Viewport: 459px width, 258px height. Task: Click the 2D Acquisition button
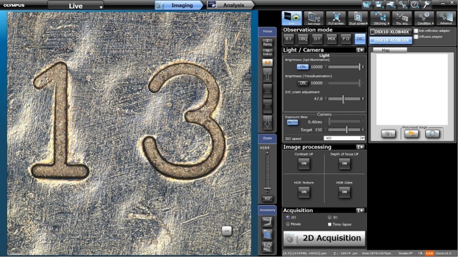(324, 238)
